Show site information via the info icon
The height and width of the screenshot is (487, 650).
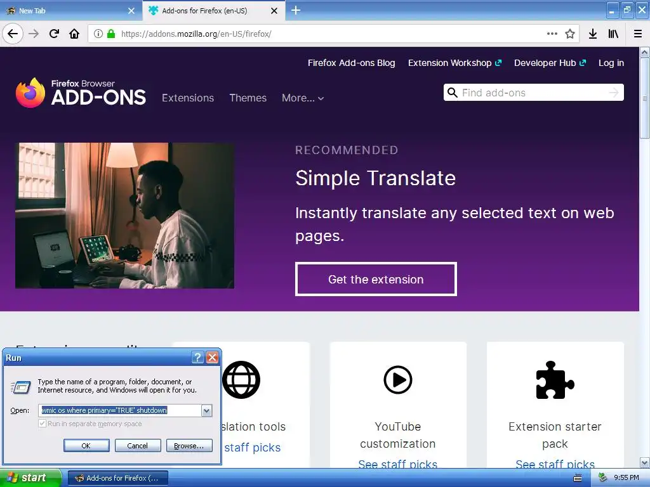click(98, 34)
